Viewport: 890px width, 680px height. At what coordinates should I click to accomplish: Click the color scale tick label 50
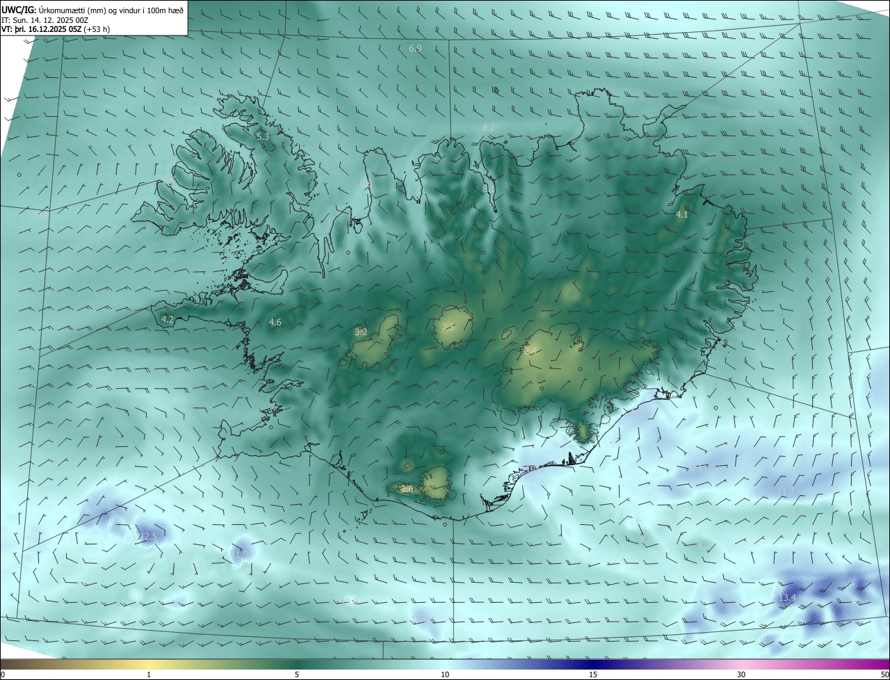click(x=884, y=674)
